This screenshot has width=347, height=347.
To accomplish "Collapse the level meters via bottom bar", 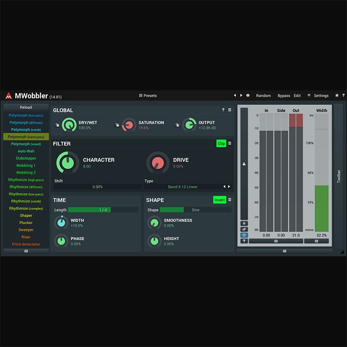I will (276, 241).
